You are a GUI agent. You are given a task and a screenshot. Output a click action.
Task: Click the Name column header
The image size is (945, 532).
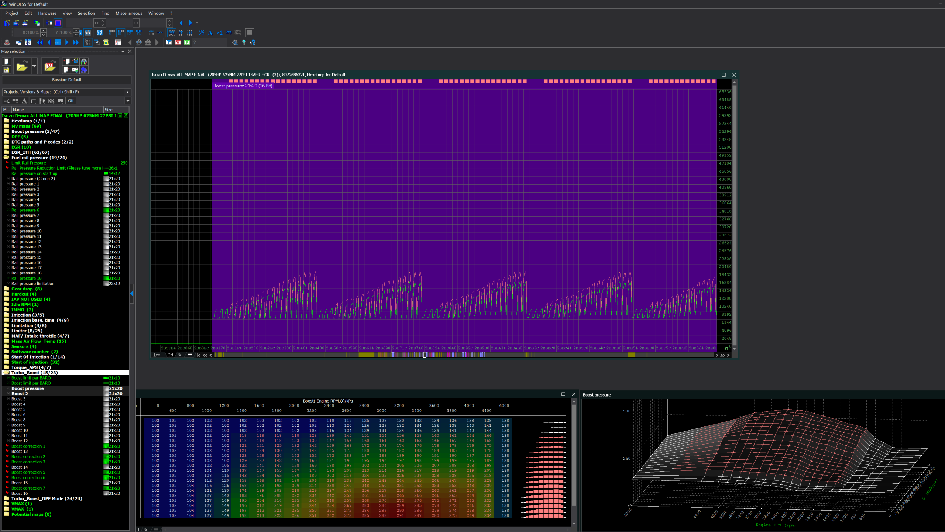point(57,110)
